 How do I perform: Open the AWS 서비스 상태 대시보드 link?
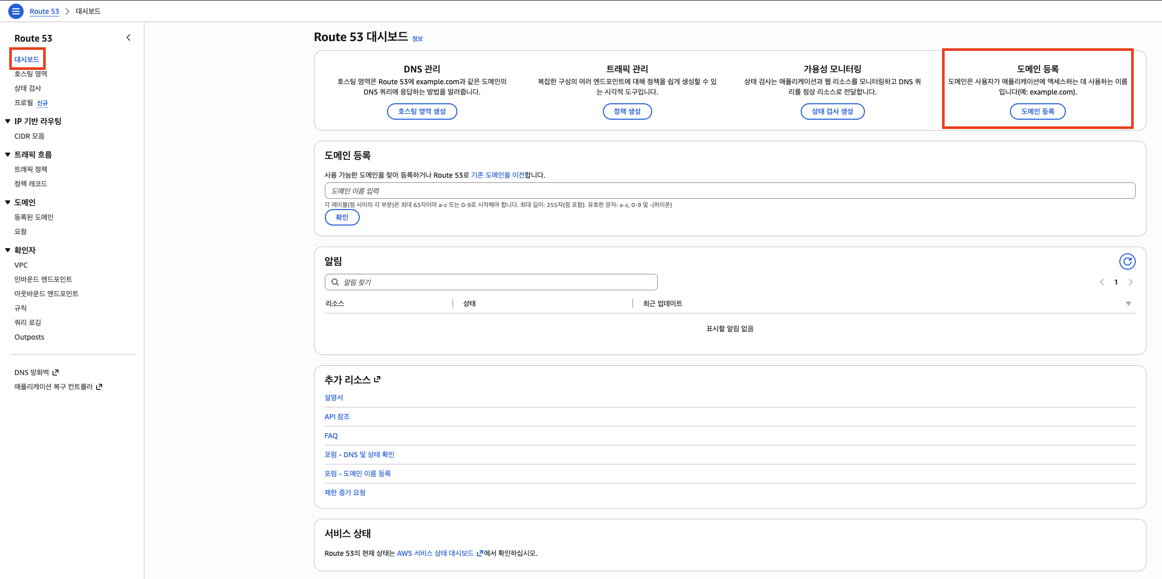pyautogui.click(x=435, y=553)
